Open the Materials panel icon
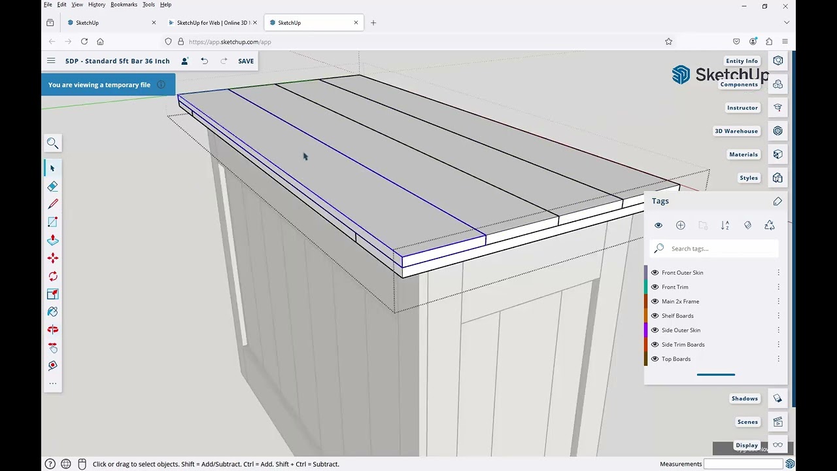 777,154
